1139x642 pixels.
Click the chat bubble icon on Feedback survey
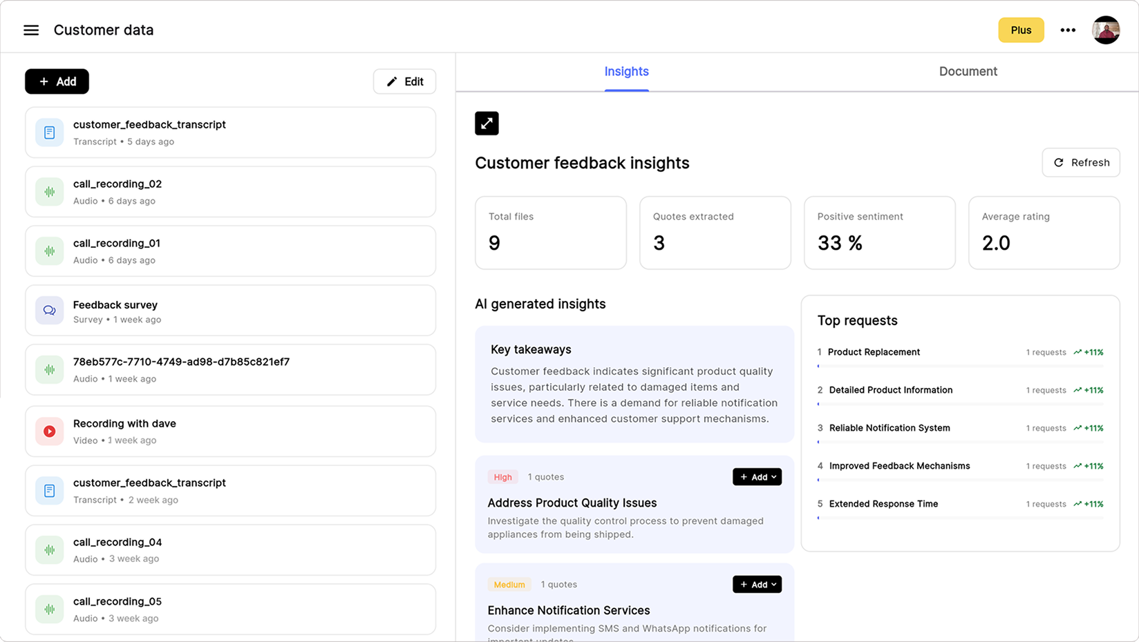(x=49, y=310)
